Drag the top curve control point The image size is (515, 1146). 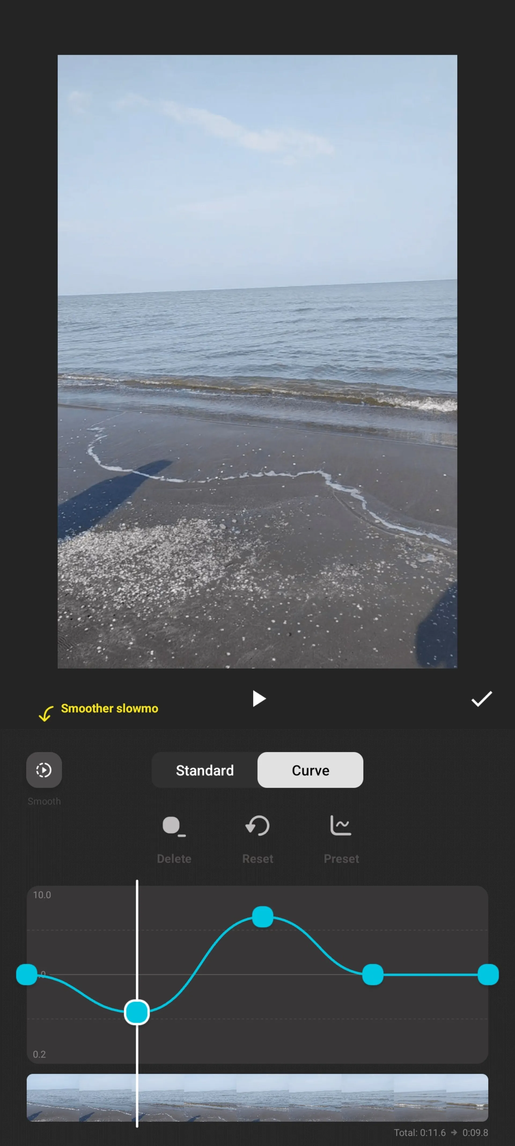coord(263,917)
